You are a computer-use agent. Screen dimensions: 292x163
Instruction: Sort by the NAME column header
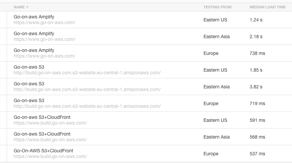pyautogui.click(x=19, y=7)
